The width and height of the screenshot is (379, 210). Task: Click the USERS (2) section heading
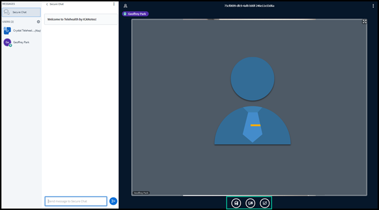pos(8,22)
